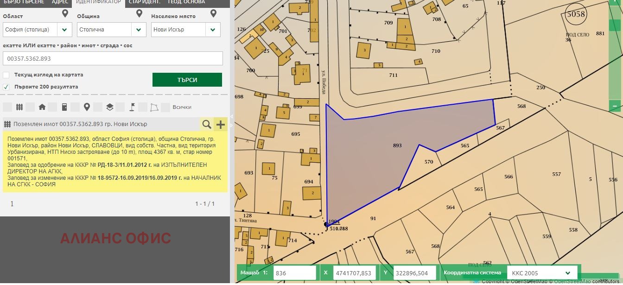
Task: Click the plus icon beside the parcel result
Action: pyautogui.click(x=221, y=124)
